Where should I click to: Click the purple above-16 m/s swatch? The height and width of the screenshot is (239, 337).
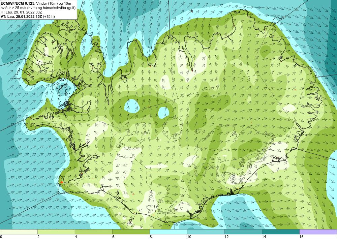point(318,232)
